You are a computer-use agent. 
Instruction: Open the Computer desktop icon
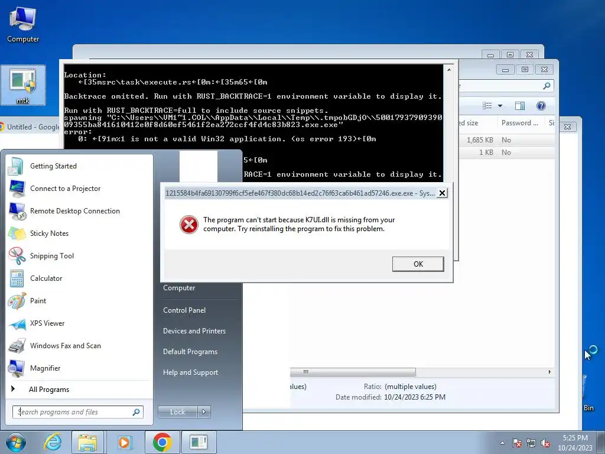(x=23, y=24)
